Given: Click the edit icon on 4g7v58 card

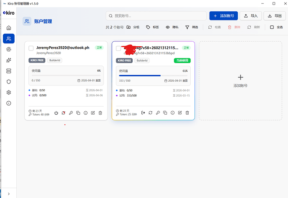Looking at the screenshot, I should point(180,113).
